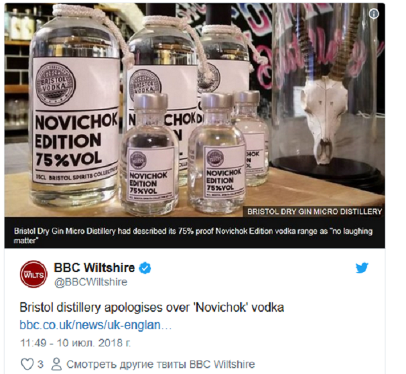Click the @BBCWiltshire handle
This screenshot has width=406, height=374.
pyautogui.click(x=91, y=282)
